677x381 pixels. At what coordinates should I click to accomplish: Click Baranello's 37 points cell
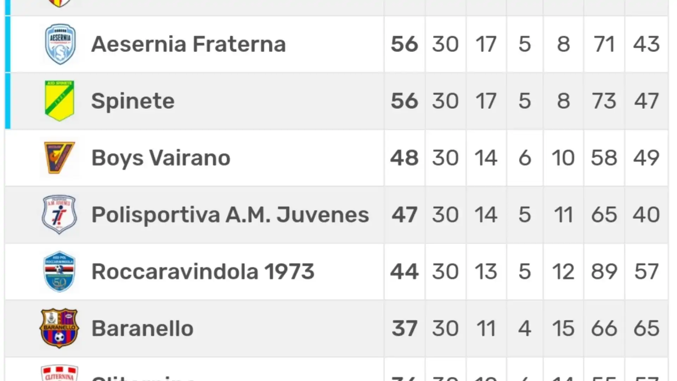click(404, 328)
